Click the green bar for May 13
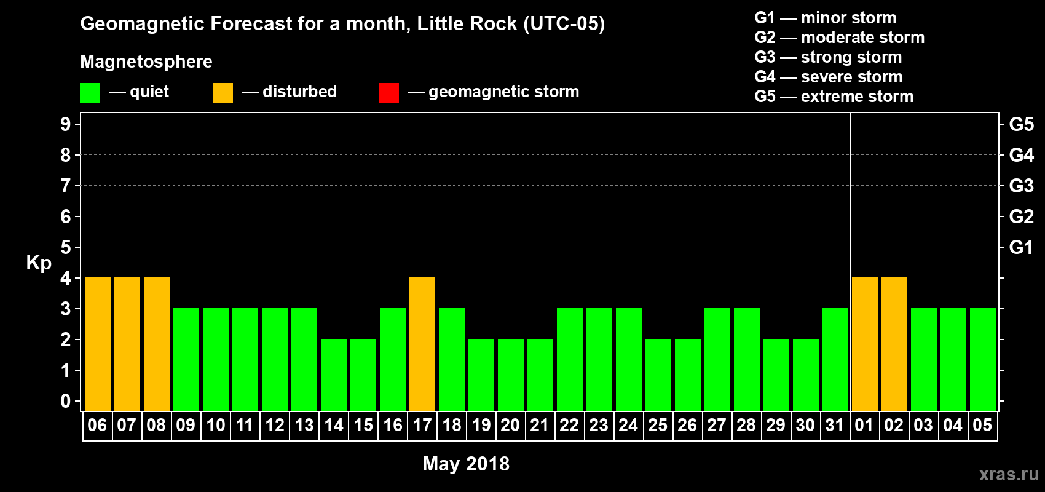Screen dimensions: 1045x492 (304, 359)
